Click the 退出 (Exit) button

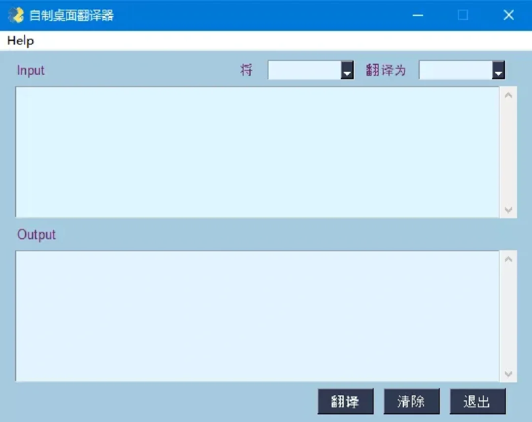(478, 401)
